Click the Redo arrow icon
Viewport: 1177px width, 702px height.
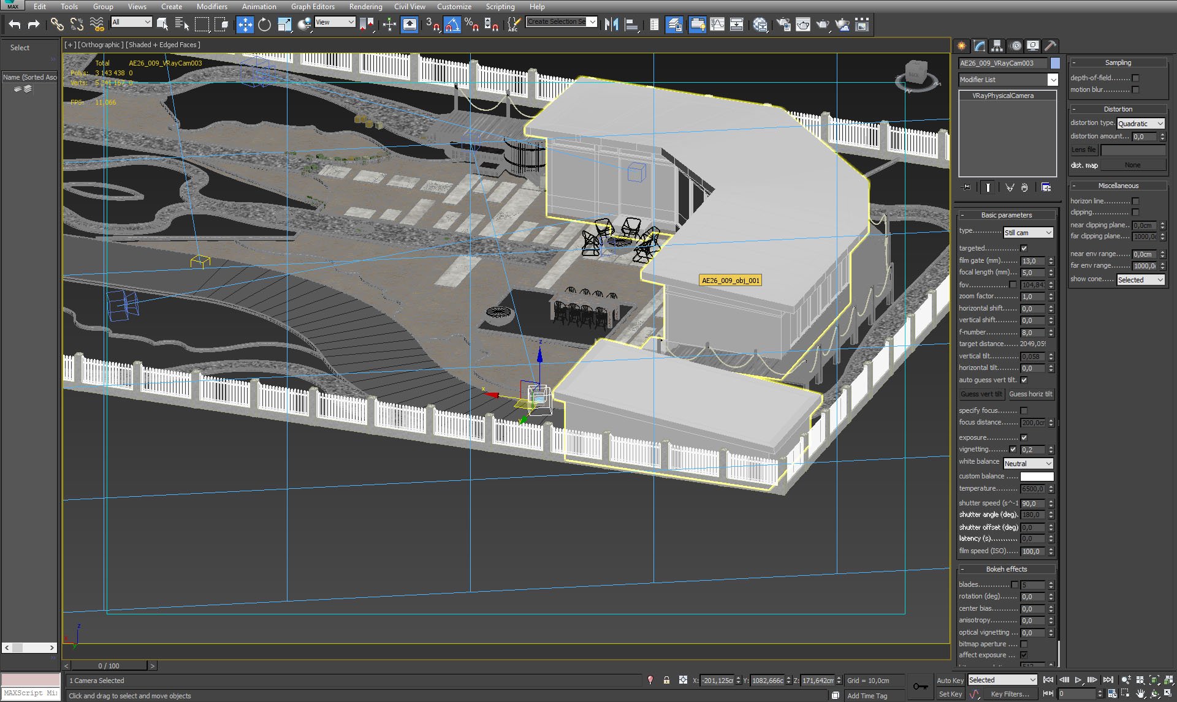pos(34,25)
